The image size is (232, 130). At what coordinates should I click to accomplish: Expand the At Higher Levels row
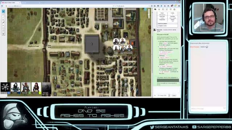167,26
